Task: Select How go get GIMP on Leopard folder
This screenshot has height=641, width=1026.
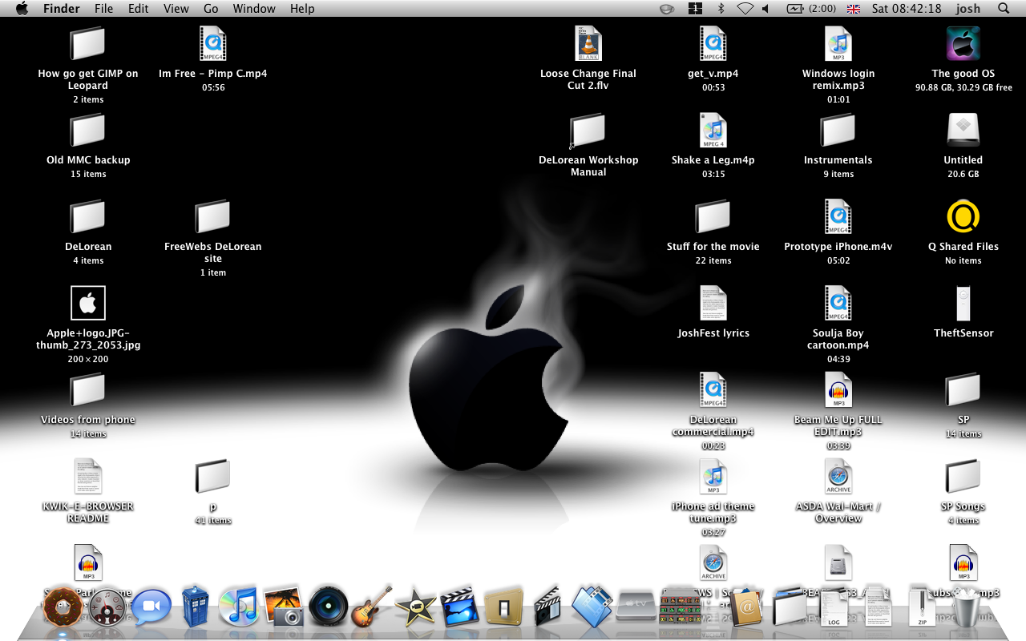Action: (x=88, y=43)
